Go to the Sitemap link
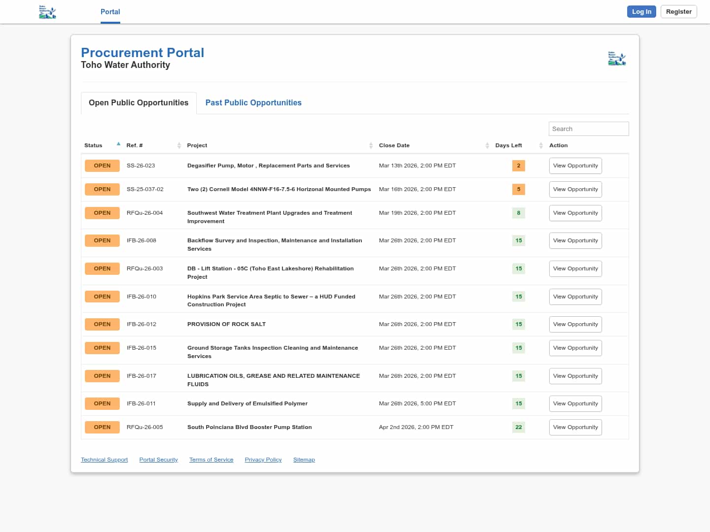Image resolution: width=710 pixels, height=532 pixels. (304, 460)
